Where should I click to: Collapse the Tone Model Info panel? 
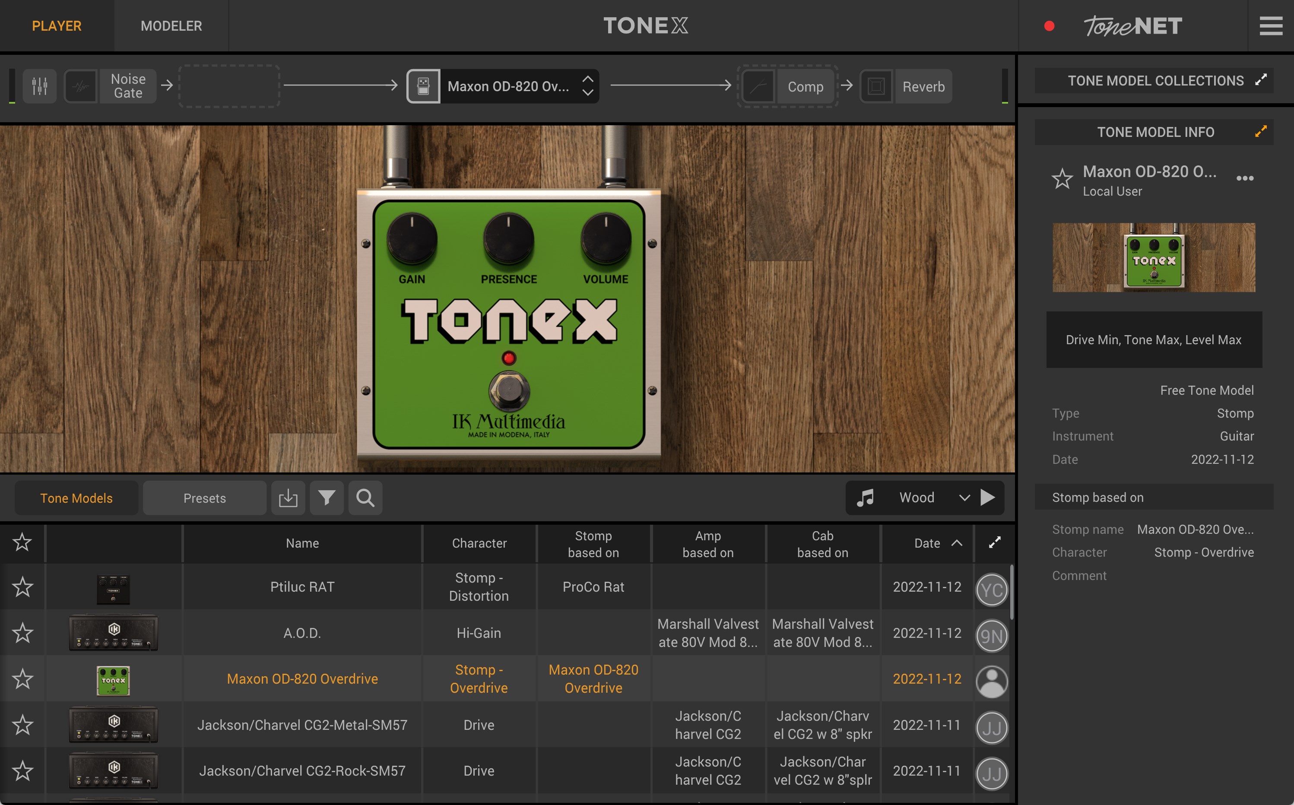pos(1260,132)
